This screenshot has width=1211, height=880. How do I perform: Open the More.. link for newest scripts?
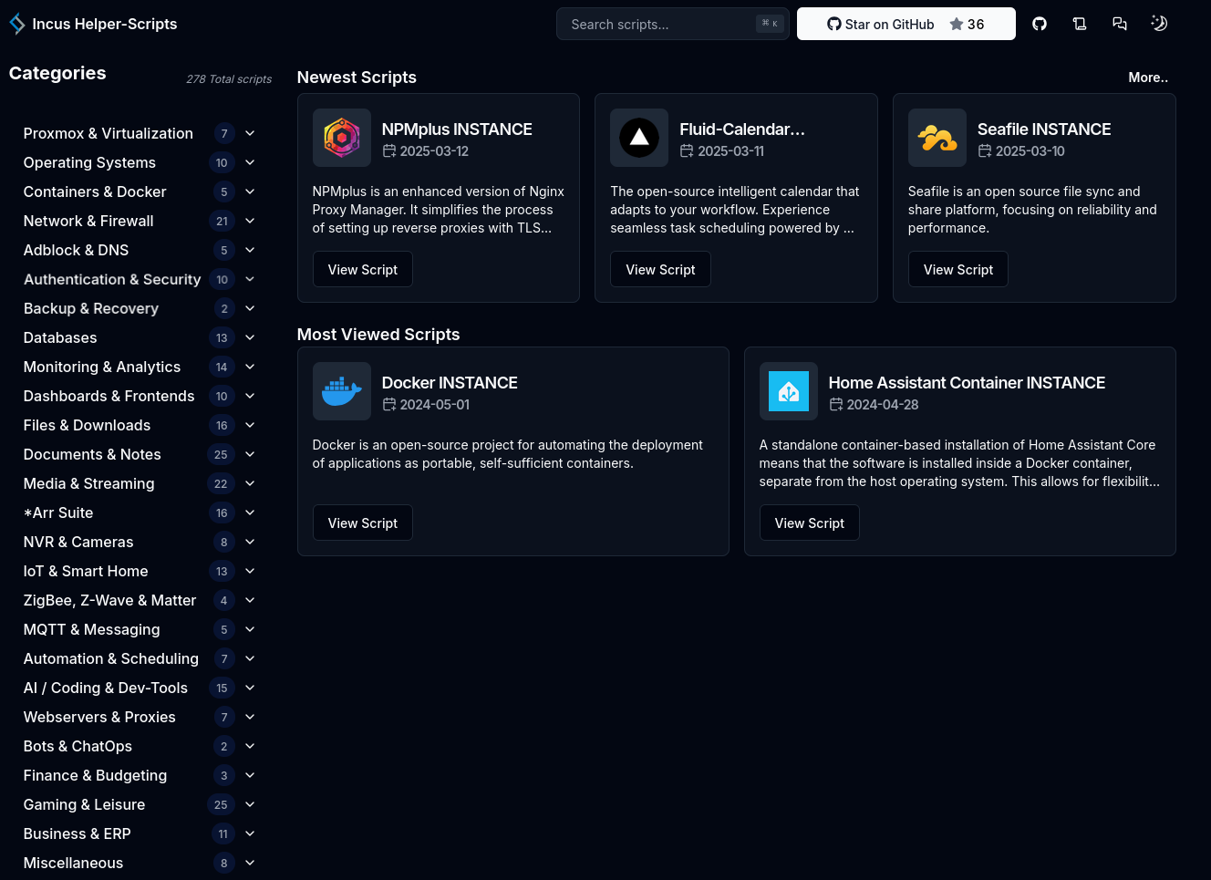(x=1148, y=78)
